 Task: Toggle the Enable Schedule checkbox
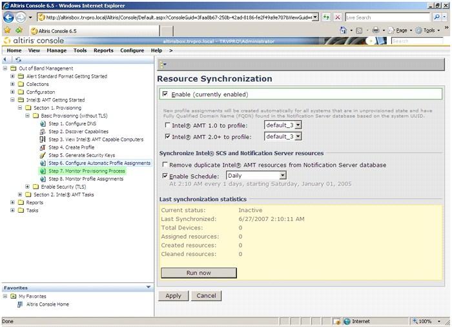(165, 176)
